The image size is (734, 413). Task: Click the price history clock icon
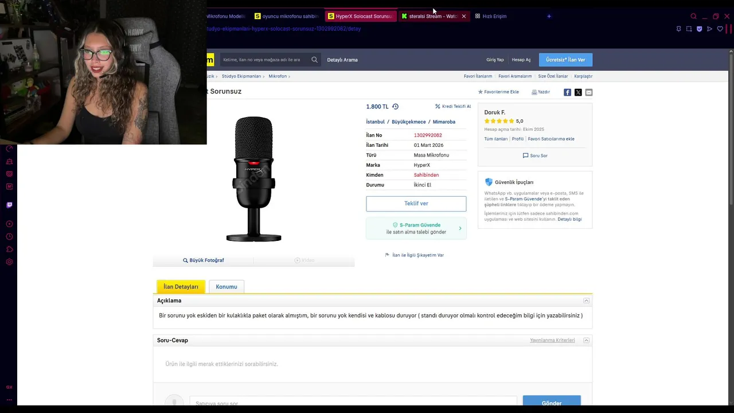click(395, 107)
